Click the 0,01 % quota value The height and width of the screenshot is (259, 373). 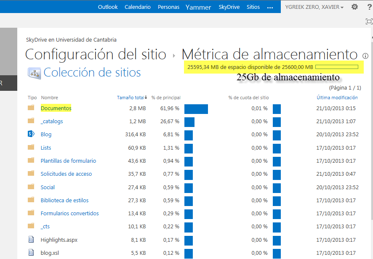[259, 108]
